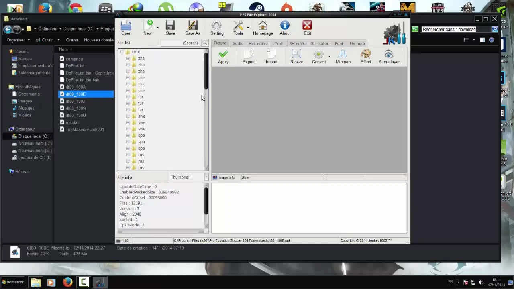514x289 pixels.
Task: Select the root folder in file list
Action: point(136,52)
